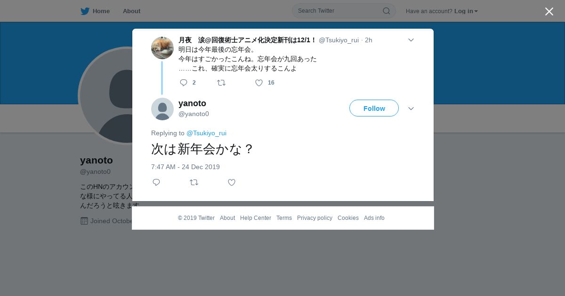Open Tsukiyo_rui's fox avatar thumbnail
The image size is (565, 296).
[x=162, y=48]
